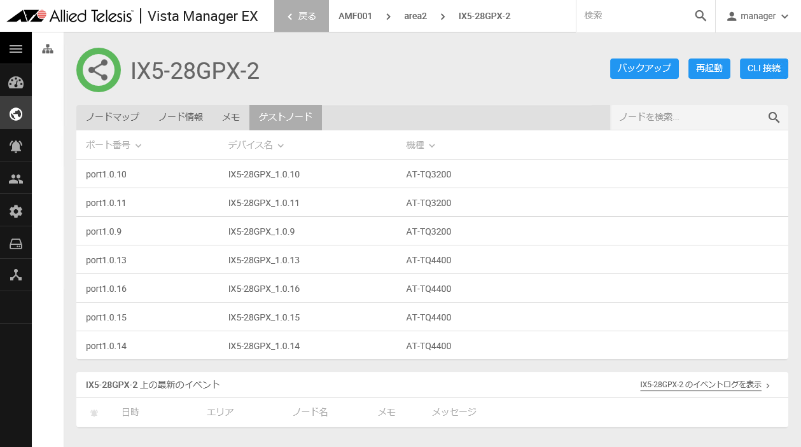Click device name IX5-28GPX_1.0.15
This screenshot has width=801, height=447.
pyautogui.click(x=264, y=317)
